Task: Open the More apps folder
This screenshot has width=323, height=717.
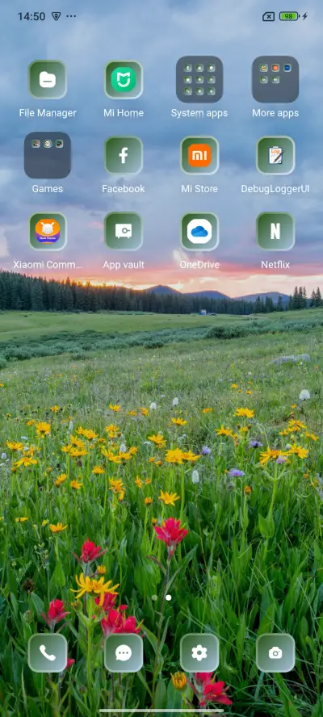Action: (275, 80)
